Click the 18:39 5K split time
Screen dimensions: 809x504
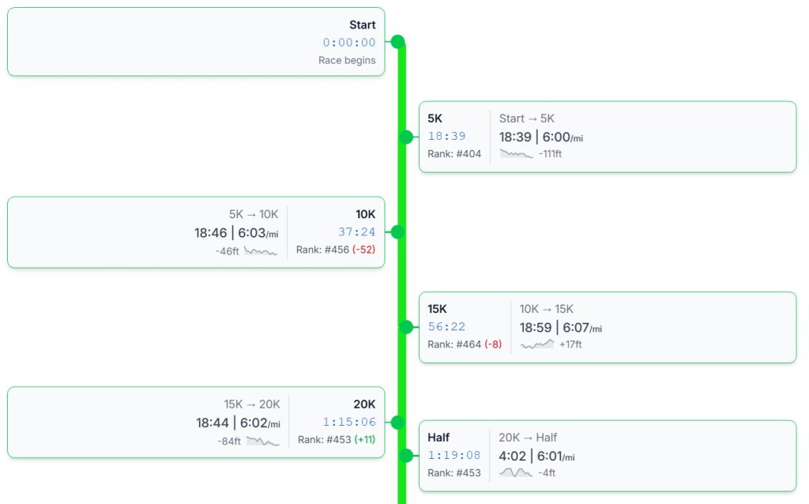(447, 137)
